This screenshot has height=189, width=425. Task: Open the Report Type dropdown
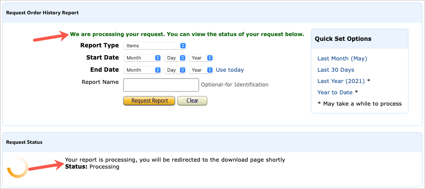[x=155, y=46]
